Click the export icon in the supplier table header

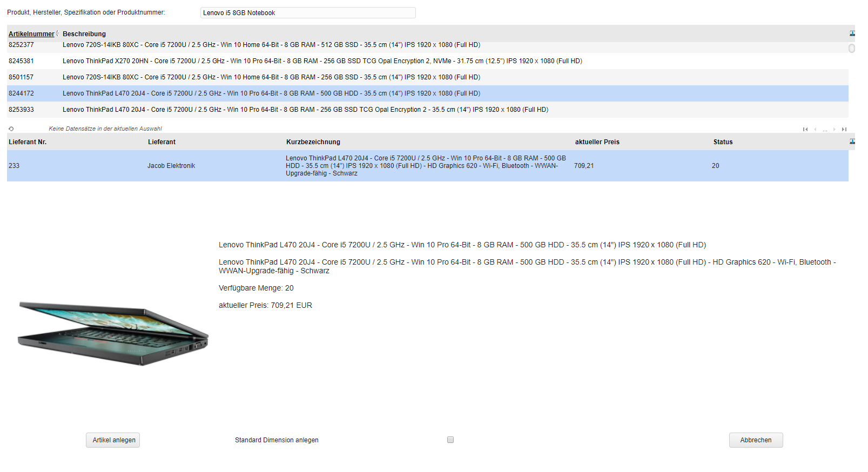click(x=852, y=141)
